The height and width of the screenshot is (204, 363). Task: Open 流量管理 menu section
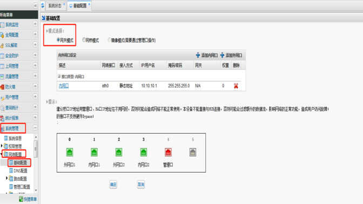point(12,77)
